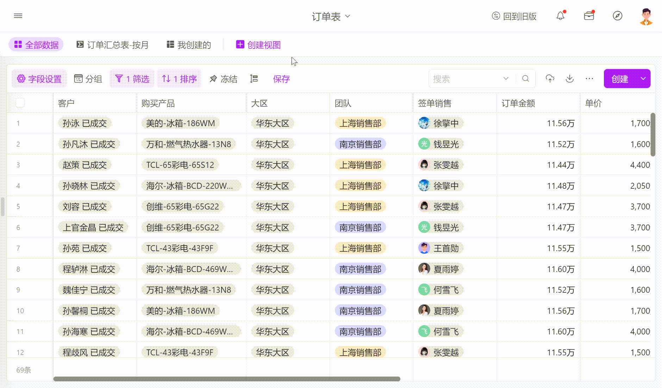
Task: Open the hamburger menu icon
Action: tap(18, 16)
